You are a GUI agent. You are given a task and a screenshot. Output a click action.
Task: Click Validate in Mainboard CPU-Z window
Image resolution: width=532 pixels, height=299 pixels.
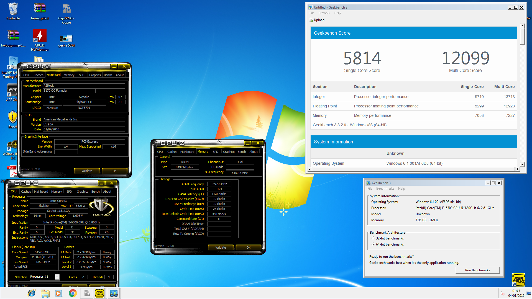tap(86, 171)
